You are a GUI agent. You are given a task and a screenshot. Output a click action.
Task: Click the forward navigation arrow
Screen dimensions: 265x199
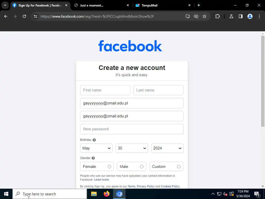click(x=15, y=16)
